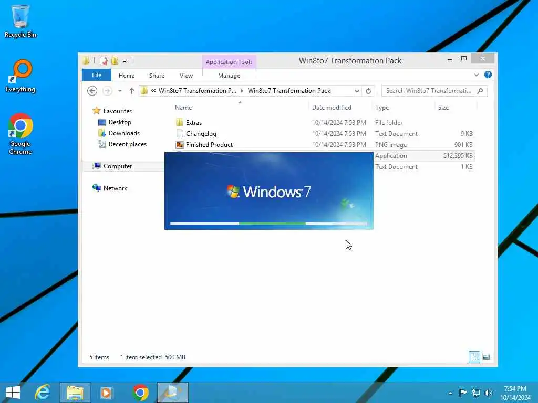The image size is (538, 403).
Task: Show hidden tray icons arrow
Action: tap(450, 393)
